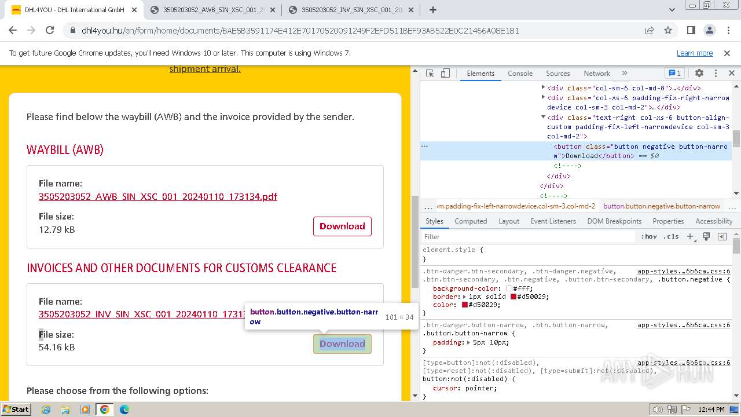Screen dimensions: 741x417
Task: Add a new style rule with plus icon
Action: [690, 237]
